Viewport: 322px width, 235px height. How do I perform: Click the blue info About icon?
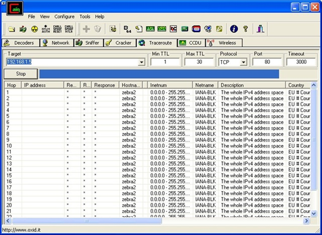[234, 29]
